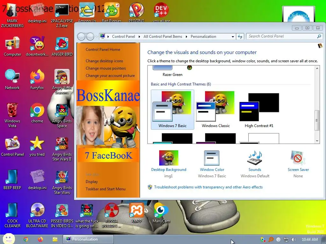Select the BEEP BEEP desktop icon
This screenshot has height=244, width=326.
(x=12, y=180)
